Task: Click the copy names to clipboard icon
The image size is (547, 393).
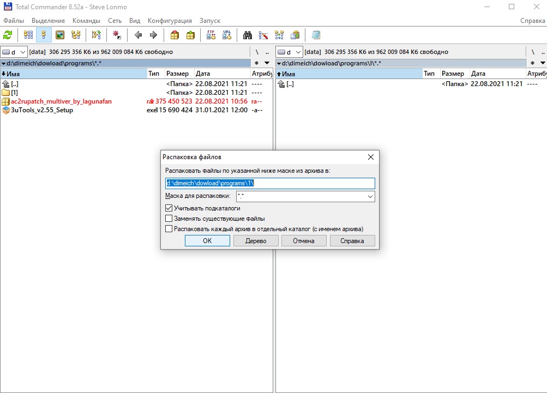Action: click(x=295, y=35)
